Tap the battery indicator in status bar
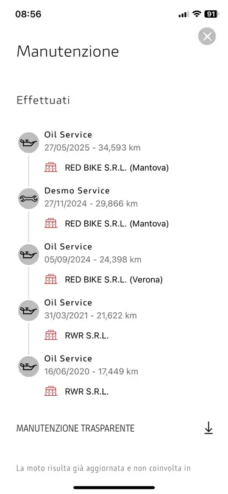The width and height of the screenshot is (228, 494). (211, 14)
